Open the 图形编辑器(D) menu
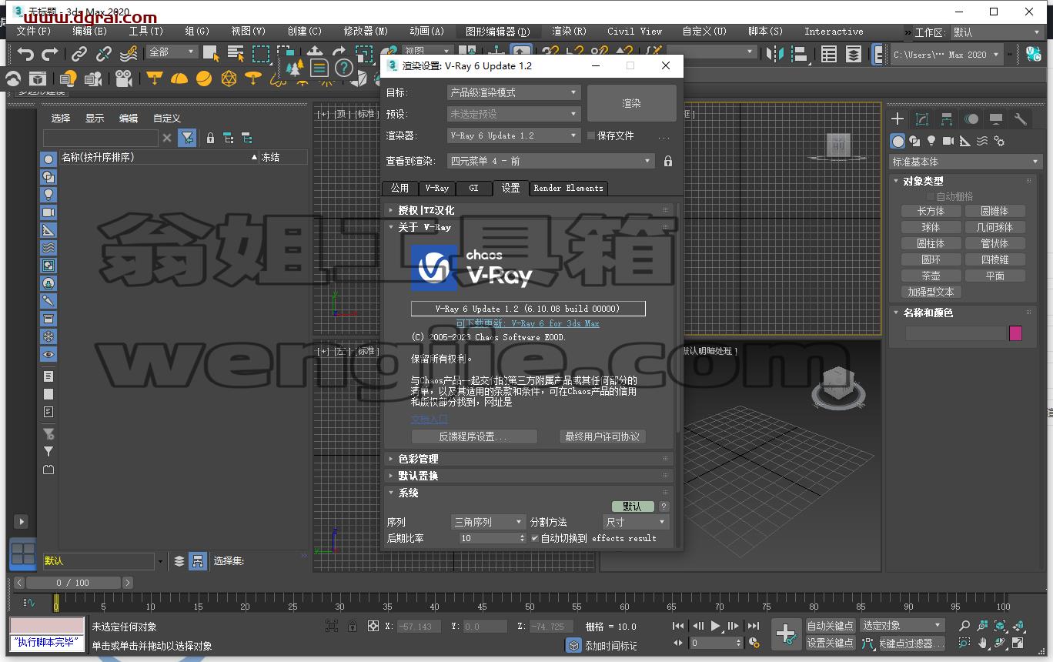Screen dimensions: 1053x662 point(498,32)
